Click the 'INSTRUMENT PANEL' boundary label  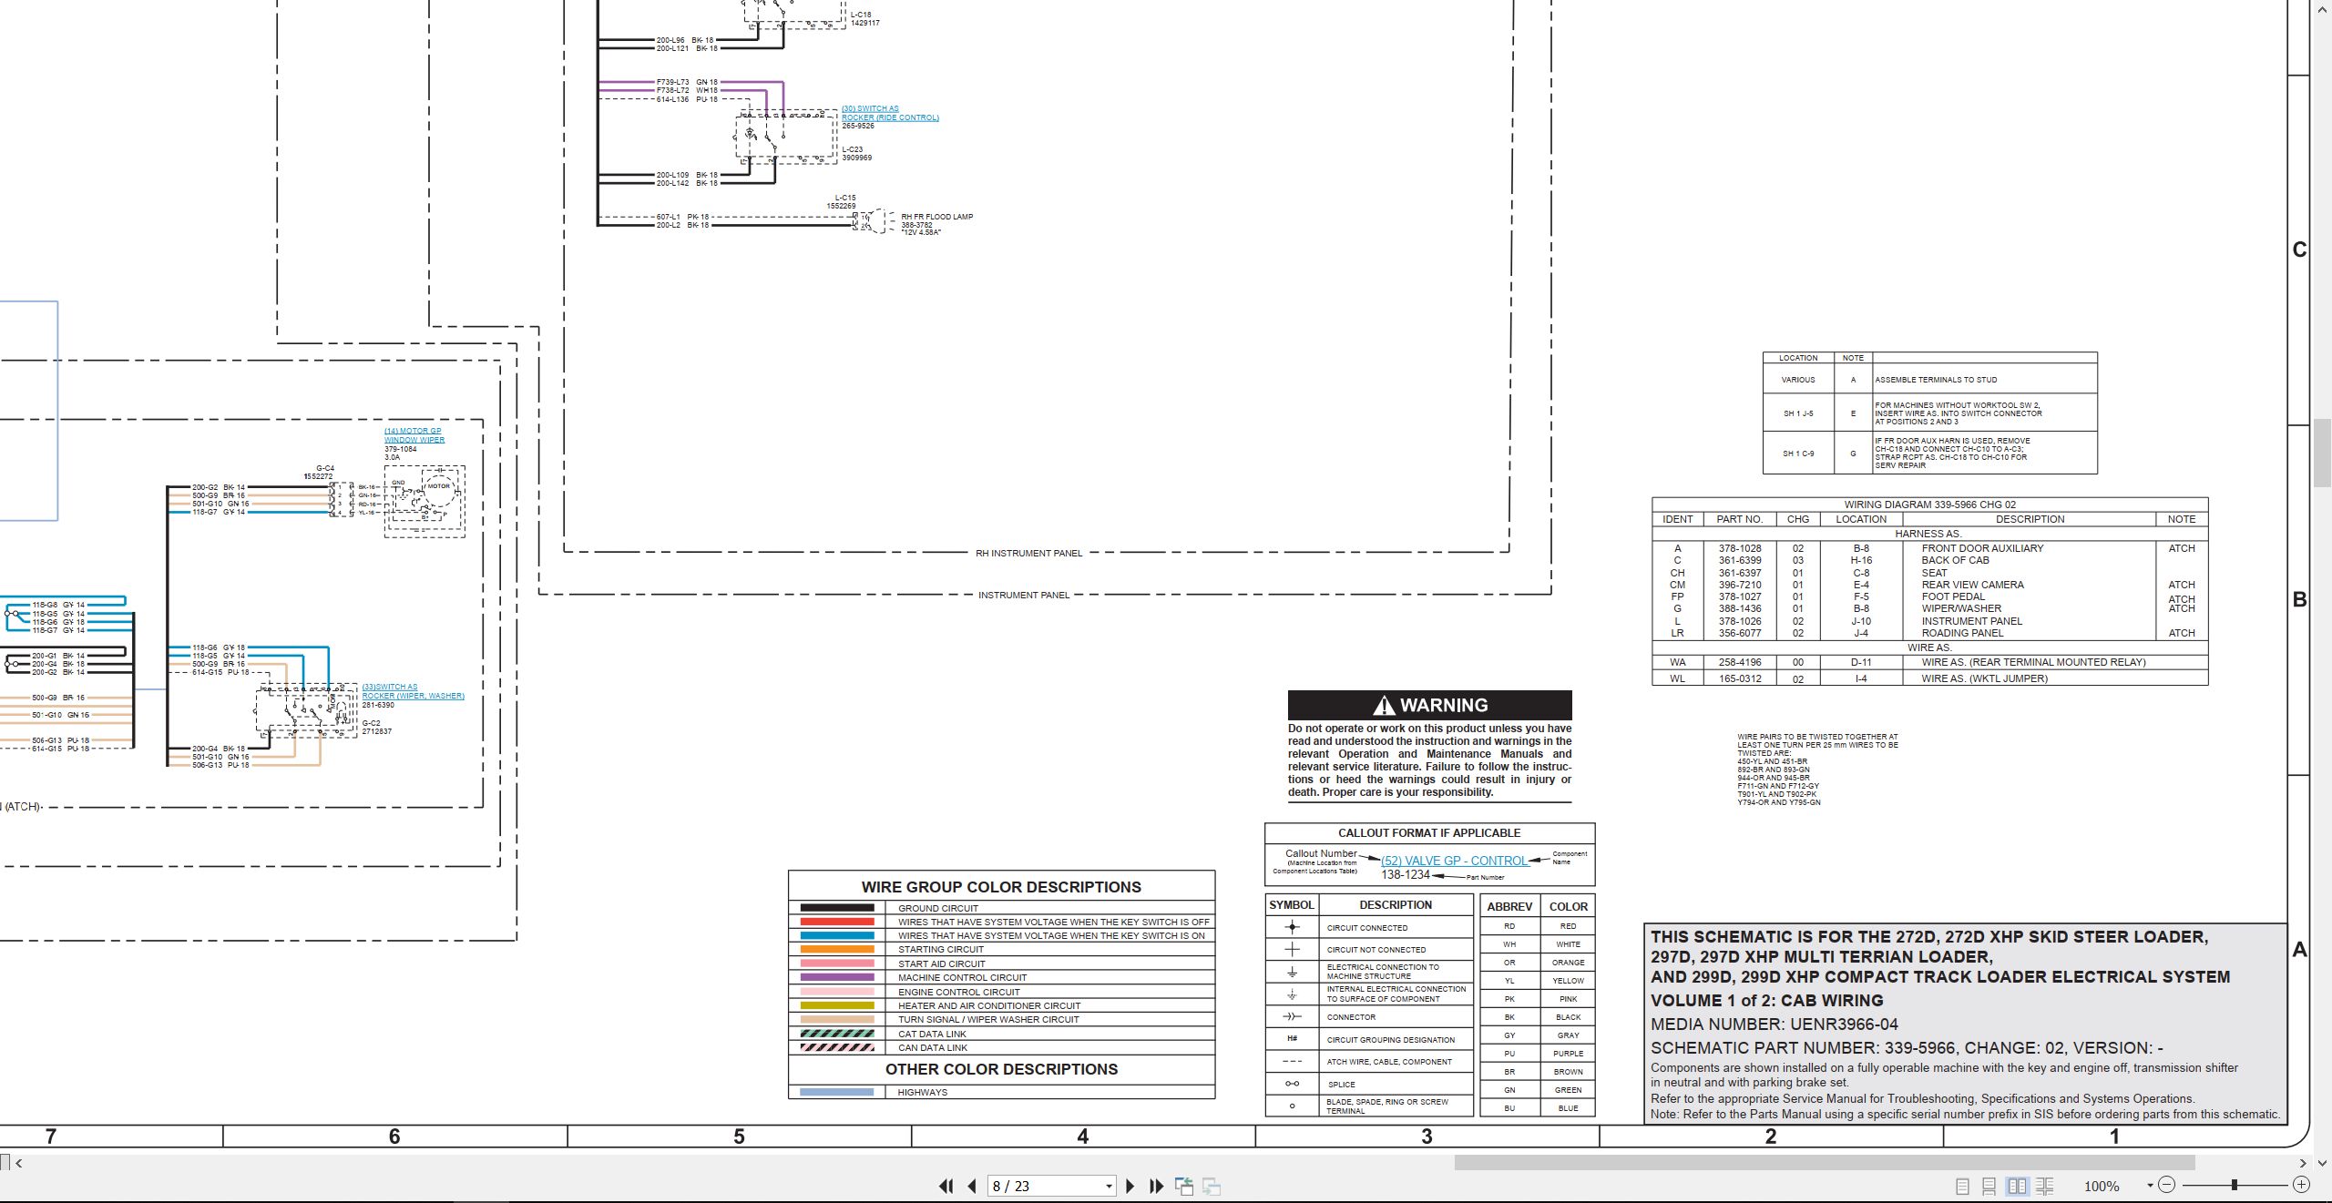click(1024, 595)
